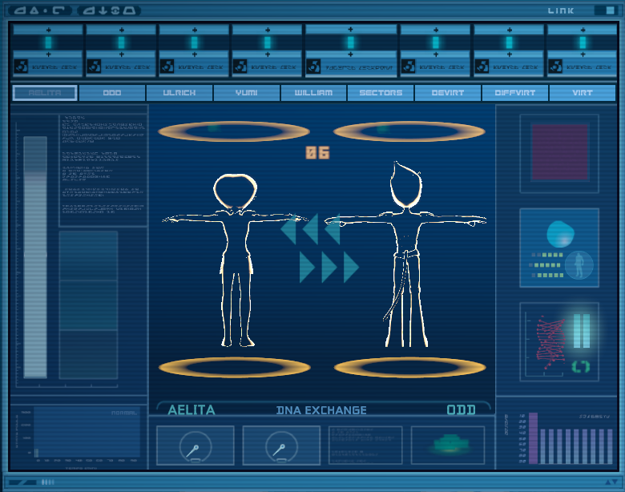Click the 06 countdown counter
The image size is (625, 492).
click(x=317, y=153)
